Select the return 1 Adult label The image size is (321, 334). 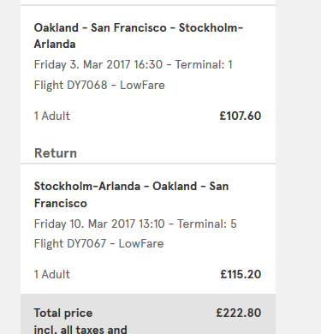52,274
